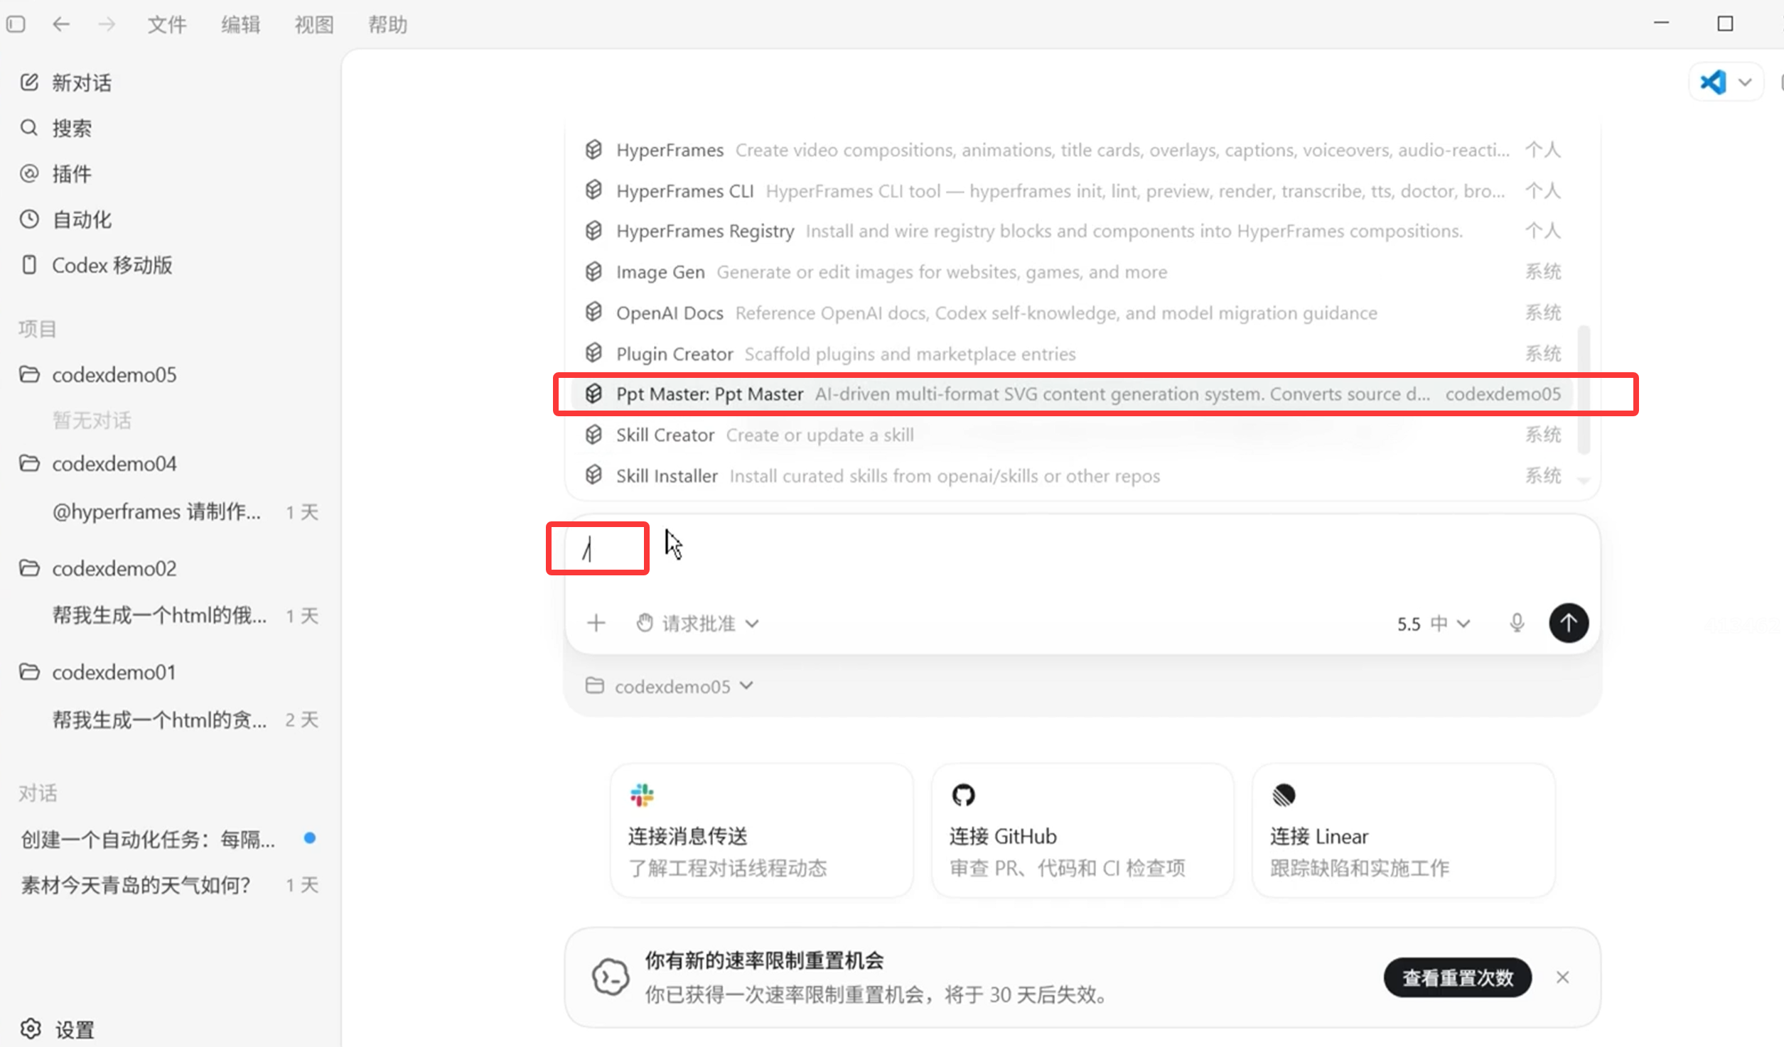Open the VS Code editor dropdown

[1745, 82]
